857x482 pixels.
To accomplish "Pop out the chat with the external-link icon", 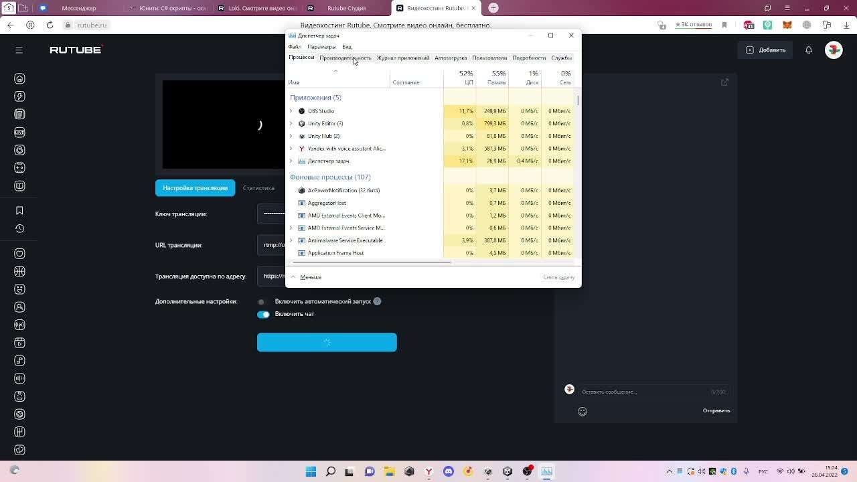I will [x=724, y=82].
